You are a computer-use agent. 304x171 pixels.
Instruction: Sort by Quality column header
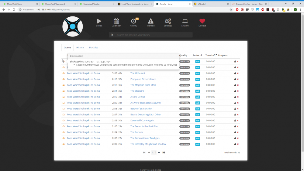[x=183, y=55]
